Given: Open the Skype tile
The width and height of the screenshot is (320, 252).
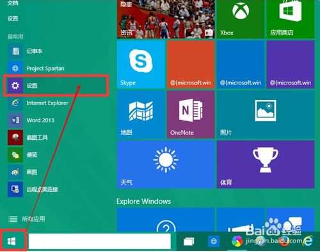Looking at the screenshot, I should 141,64.
